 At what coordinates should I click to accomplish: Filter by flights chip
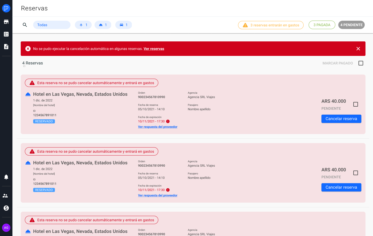[83, 25]
